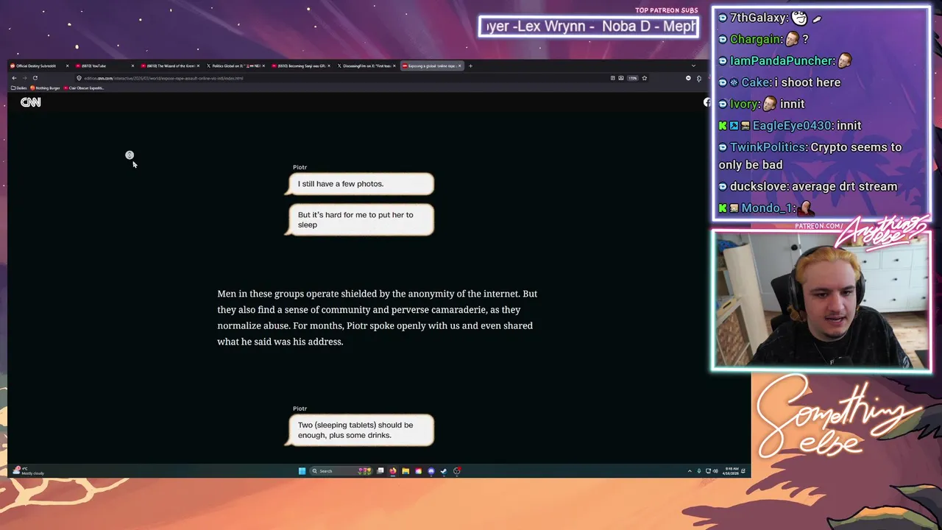
Task: Expand the list all tabs chevron
Action: tap(693, 66)
